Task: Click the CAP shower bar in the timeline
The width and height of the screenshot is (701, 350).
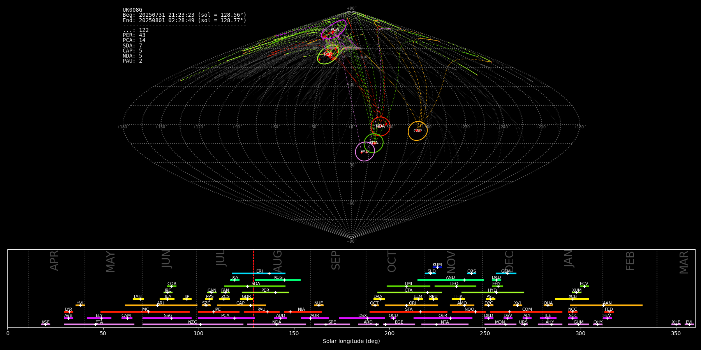Action: pyautogui.click(x=241, y=305)
